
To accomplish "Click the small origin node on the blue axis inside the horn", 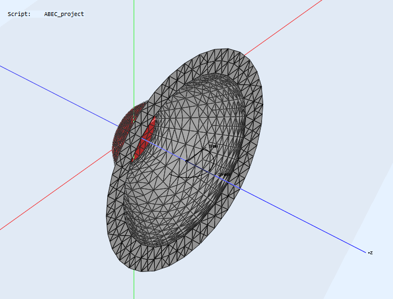I will (x=186, y=161).
